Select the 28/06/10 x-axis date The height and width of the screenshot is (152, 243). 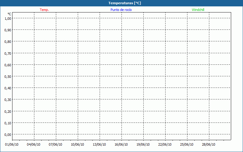tap(209, 145)
